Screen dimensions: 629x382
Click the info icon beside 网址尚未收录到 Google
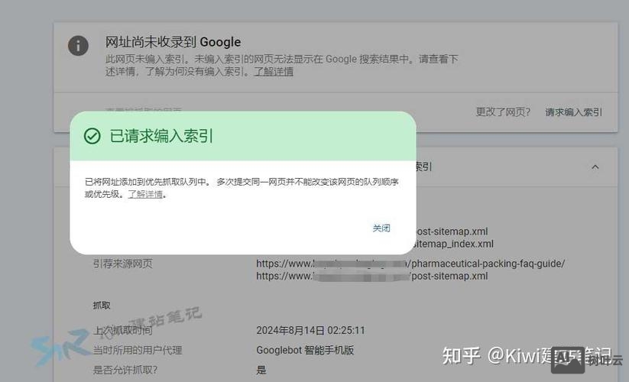[78, 45]
